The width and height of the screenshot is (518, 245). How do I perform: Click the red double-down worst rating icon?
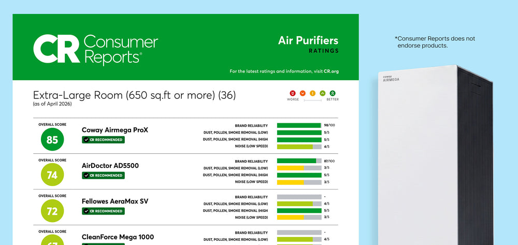(x=293, y=93)
